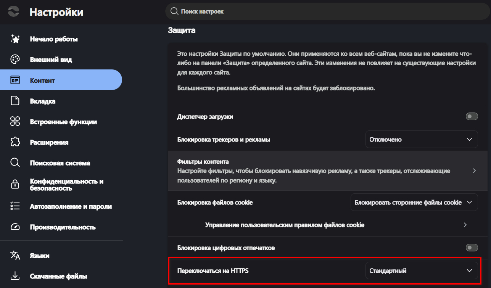Screen dimensions: 491x288
Task: Click the magnifier icon for Поисковая система
Action: tap(15, 163)
